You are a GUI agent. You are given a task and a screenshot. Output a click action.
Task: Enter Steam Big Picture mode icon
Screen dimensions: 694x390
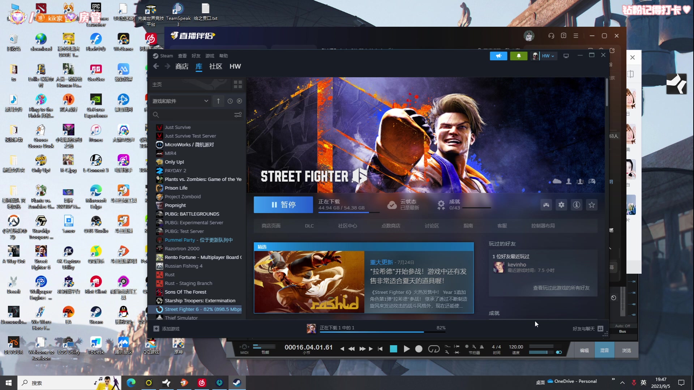566,56
